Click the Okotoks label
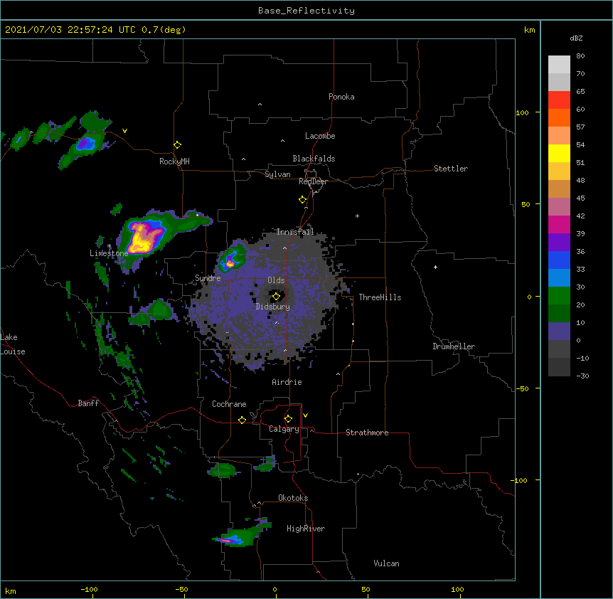 pyautogui.click(x=293, y=498)
